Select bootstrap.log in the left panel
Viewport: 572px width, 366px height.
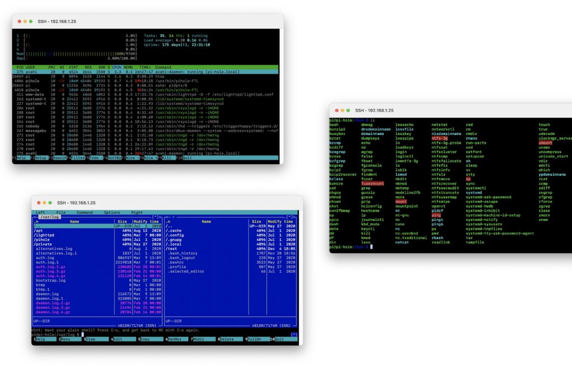[x=97, y=280]
